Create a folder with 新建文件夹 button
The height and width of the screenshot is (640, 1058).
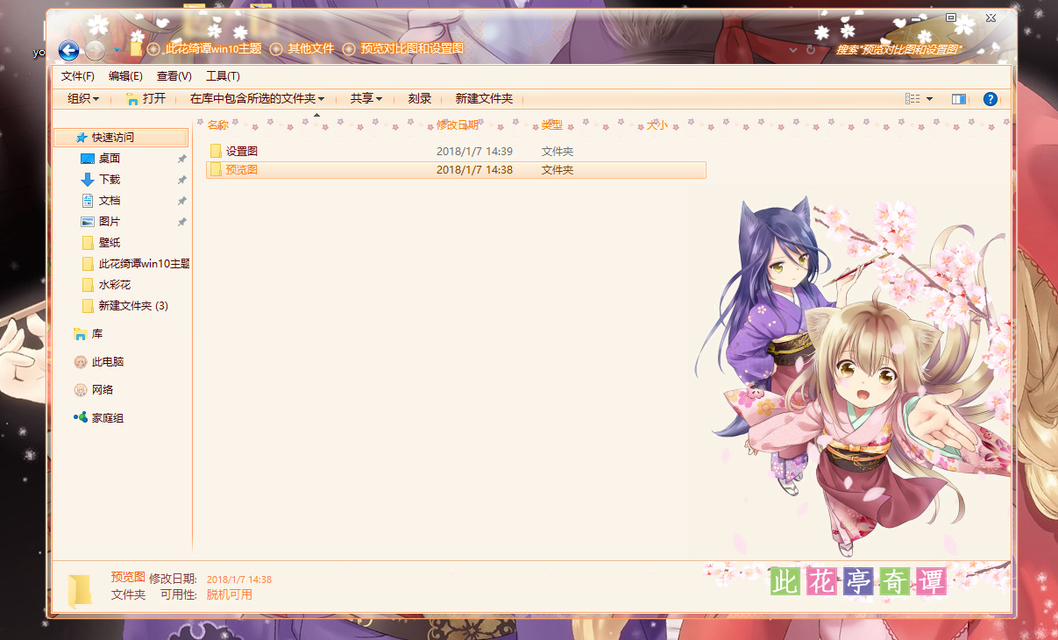click(485, 98)
